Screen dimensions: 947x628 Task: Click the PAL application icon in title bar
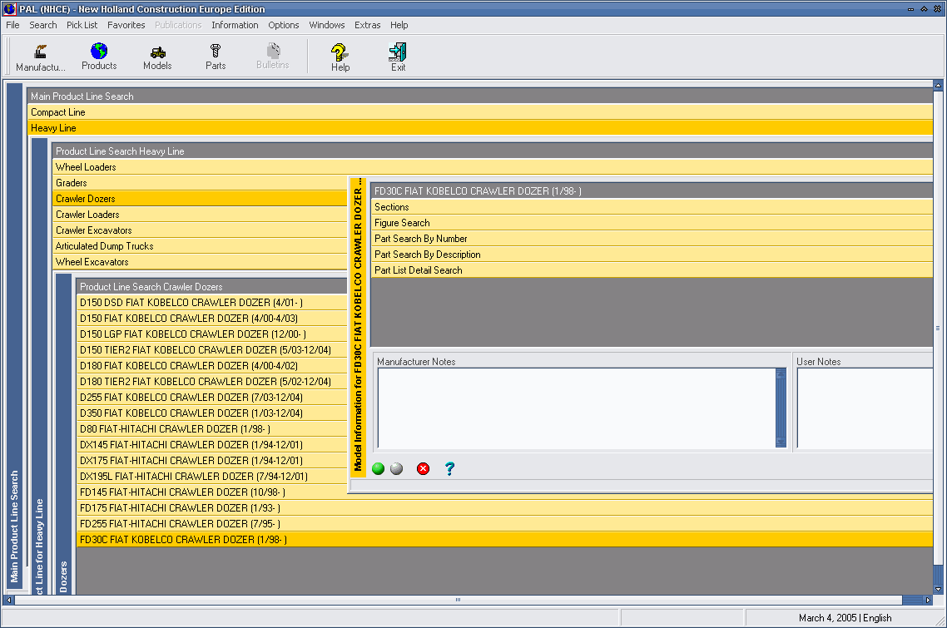pyautogui.click(x=9, y=9)
